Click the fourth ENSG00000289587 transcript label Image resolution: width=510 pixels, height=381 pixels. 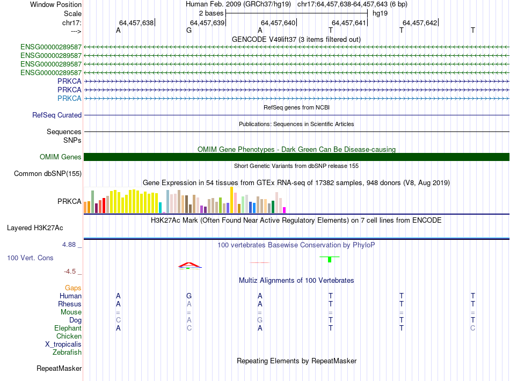click(x=51, y=72)
